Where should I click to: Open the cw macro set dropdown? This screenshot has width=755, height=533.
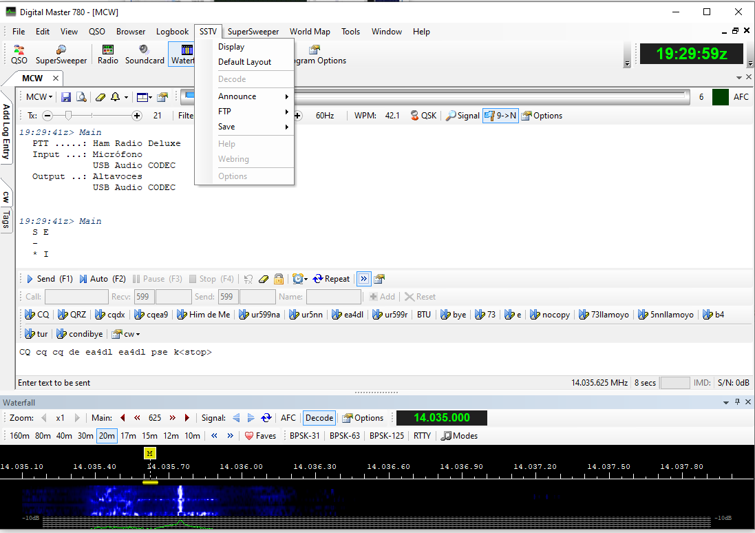tap(126, 334)
